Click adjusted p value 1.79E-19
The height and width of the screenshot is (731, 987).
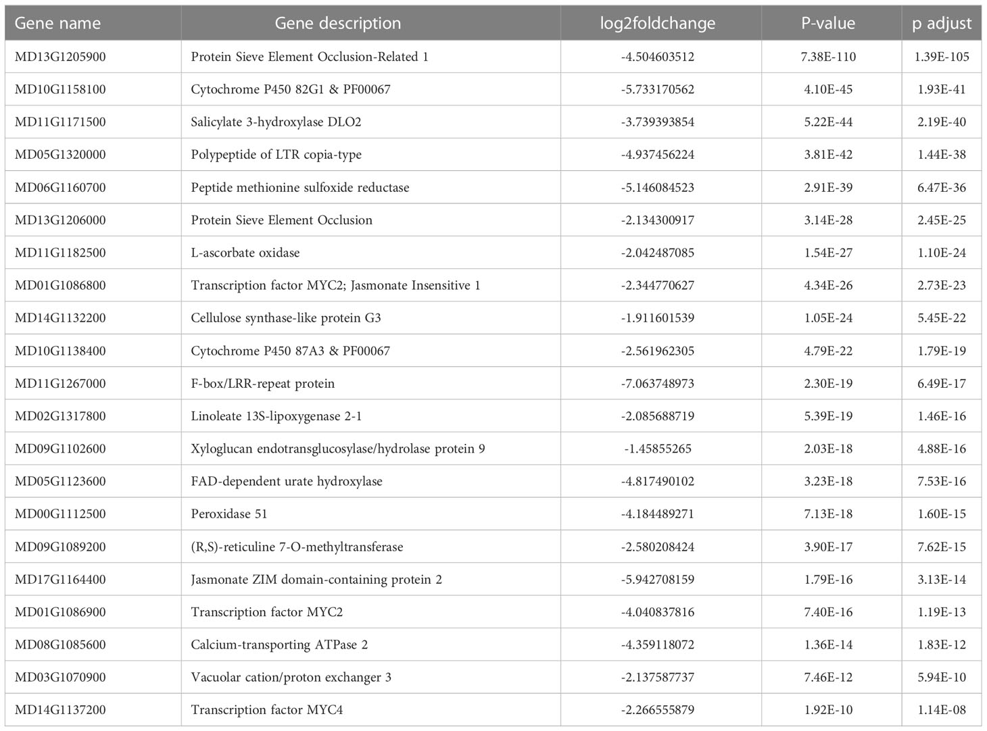pos(942,351)
